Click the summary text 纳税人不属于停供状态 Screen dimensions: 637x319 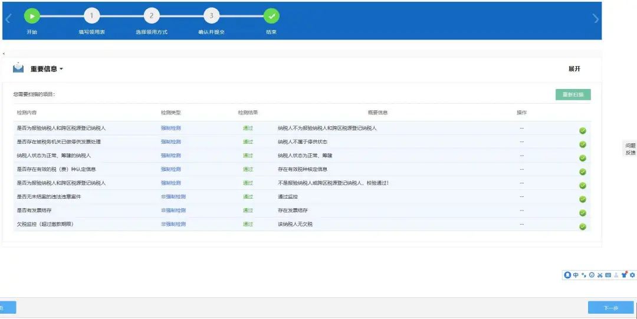pyautogui.click(x=303, y=142)
